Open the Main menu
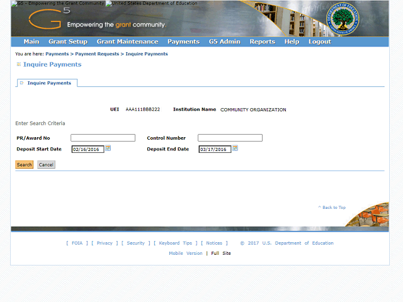The image size is (403, 302). pyautogui.click(x=31, y=42)
